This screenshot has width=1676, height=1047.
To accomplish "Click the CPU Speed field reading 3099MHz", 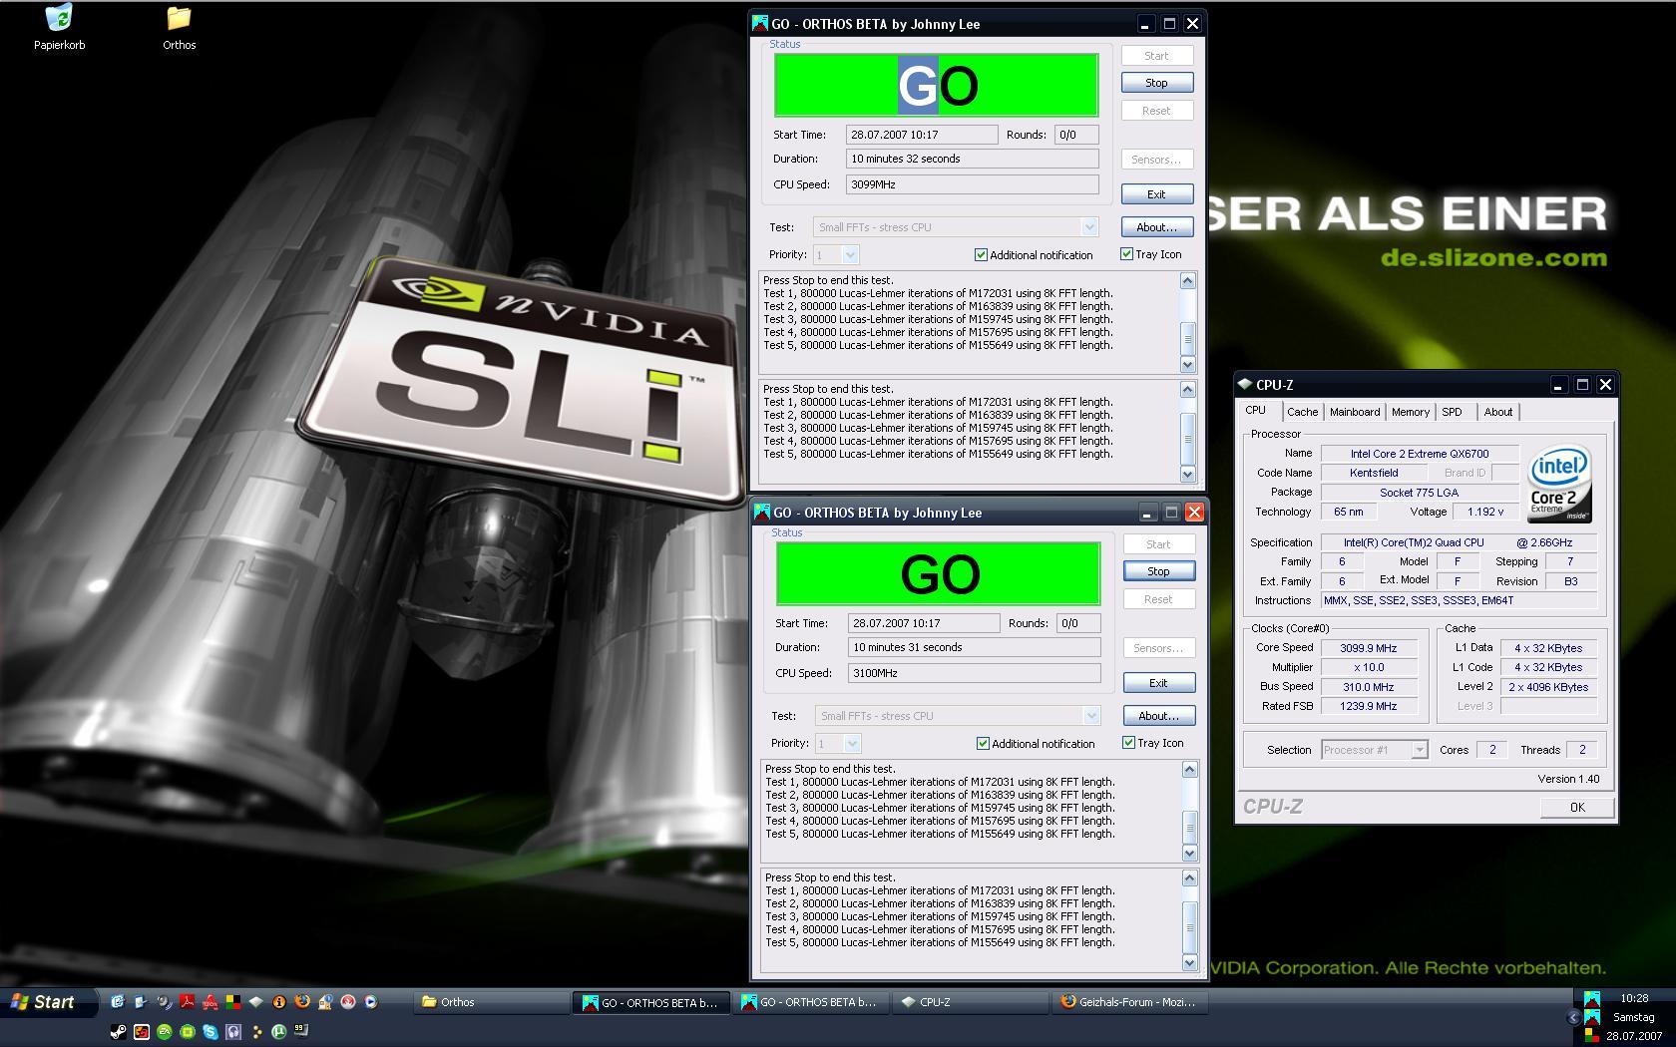I will 972,184.
